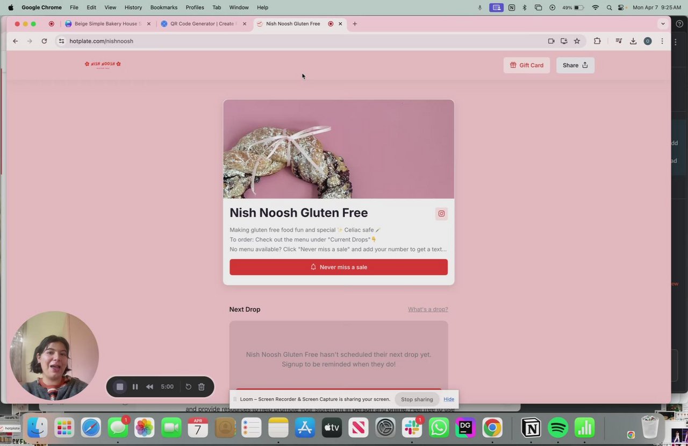Open media controls icon in Chrome toolbar
Viewport: 688px width, 446px height.
pyautogui.click(x=619, y=41)
